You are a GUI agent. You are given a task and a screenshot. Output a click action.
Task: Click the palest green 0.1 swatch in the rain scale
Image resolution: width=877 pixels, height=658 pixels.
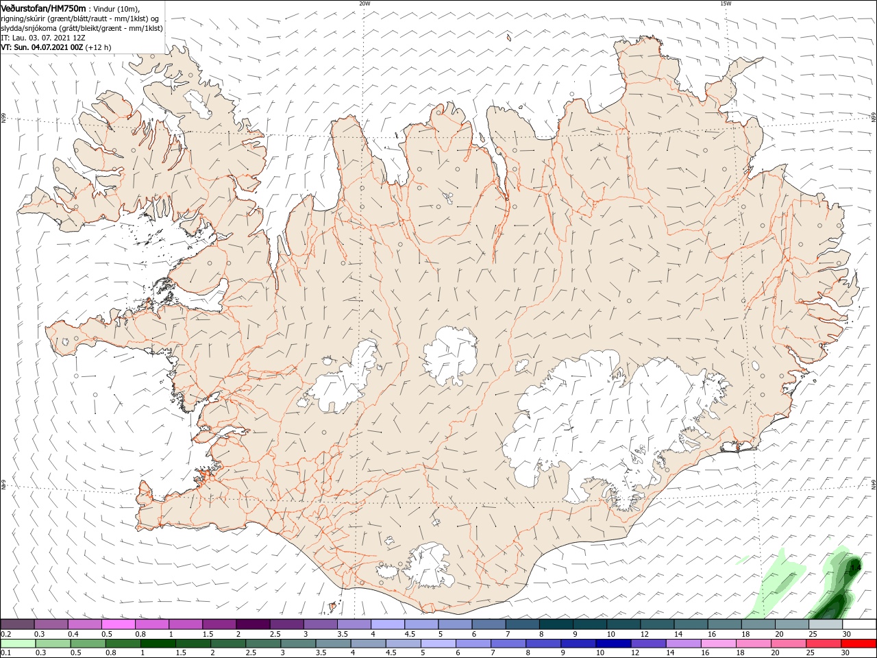coord(18,644)
